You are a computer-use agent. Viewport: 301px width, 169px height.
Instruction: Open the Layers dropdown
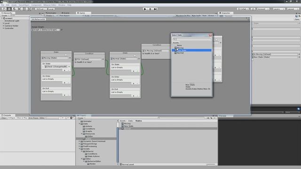click(x=278, y=9)
